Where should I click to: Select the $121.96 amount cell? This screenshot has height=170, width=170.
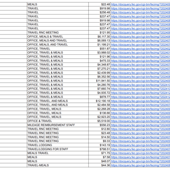pyautogui.click(x=100, y=57)
